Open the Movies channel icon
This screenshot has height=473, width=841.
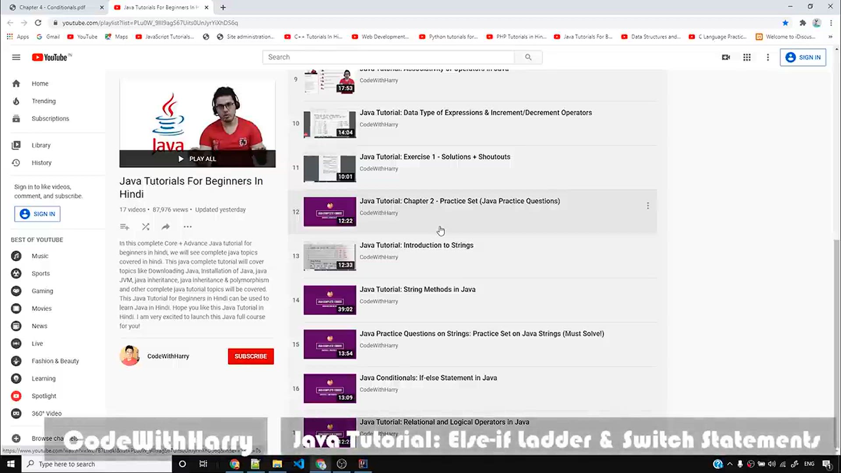[16, 308]
